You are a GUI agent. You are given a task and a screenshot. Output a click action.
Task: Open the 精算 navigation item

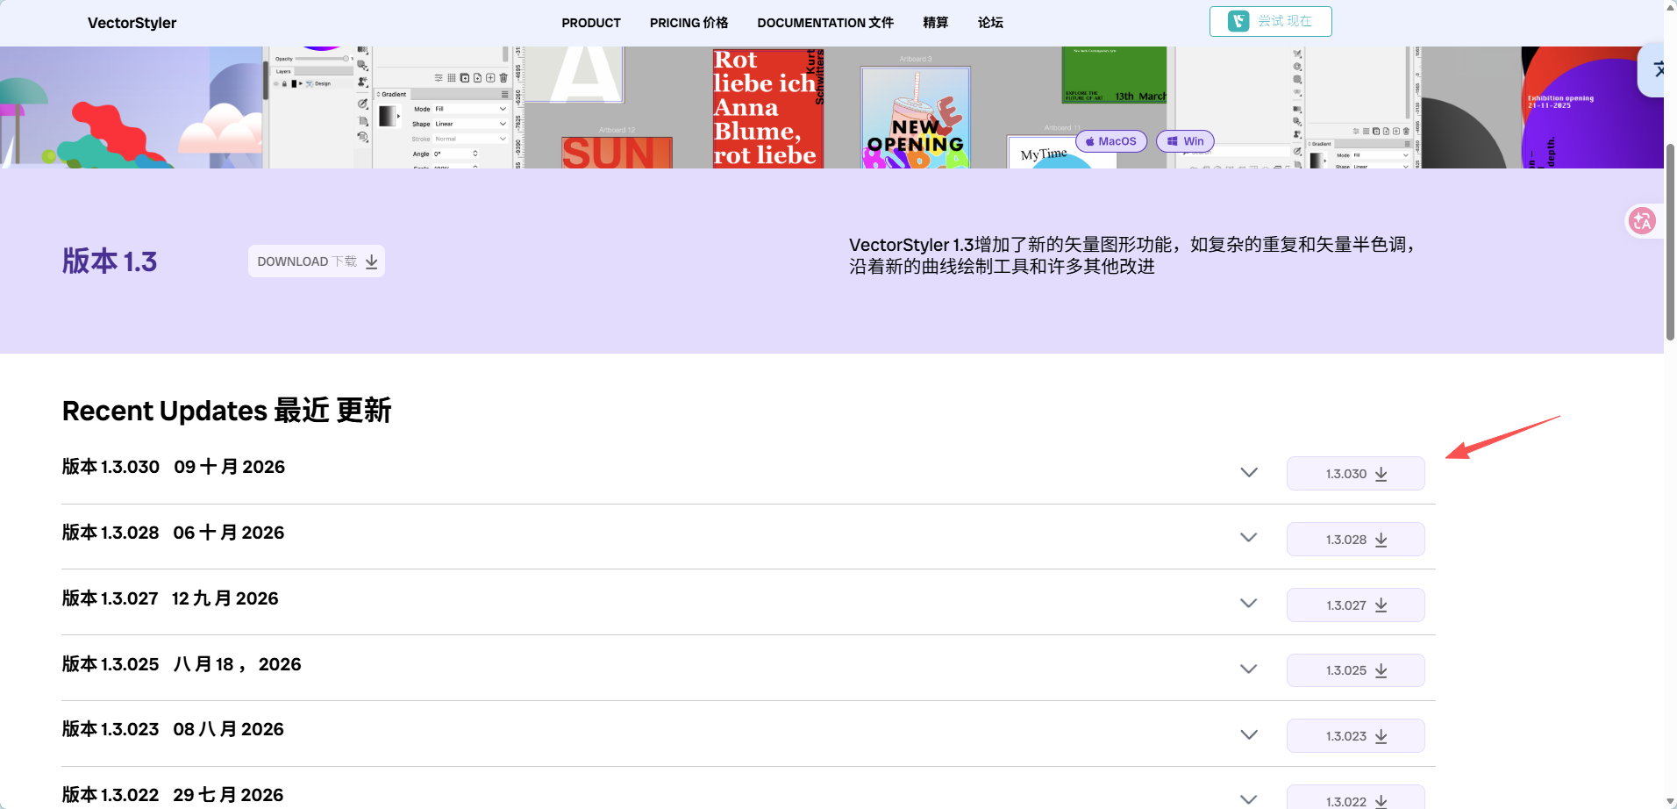click(935, 23)
